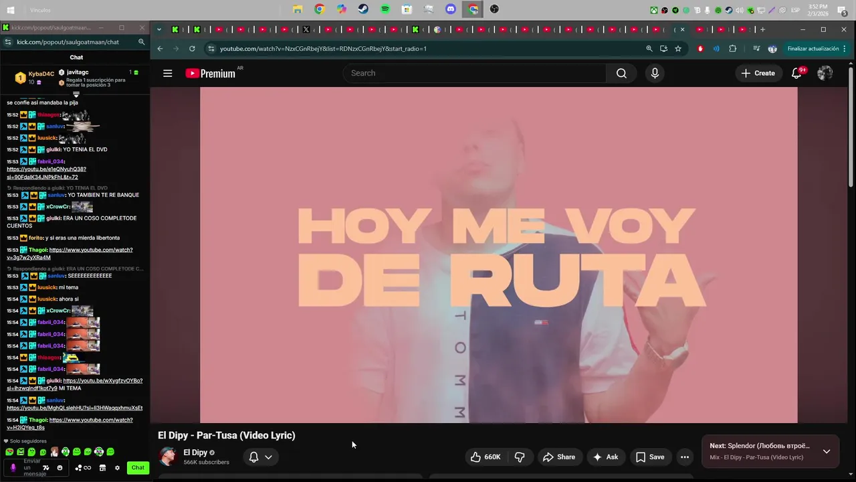Screen dimensions: 856x482
Task: Open taskbar clock showing 3:52 PM
Action: coord(818,10)
